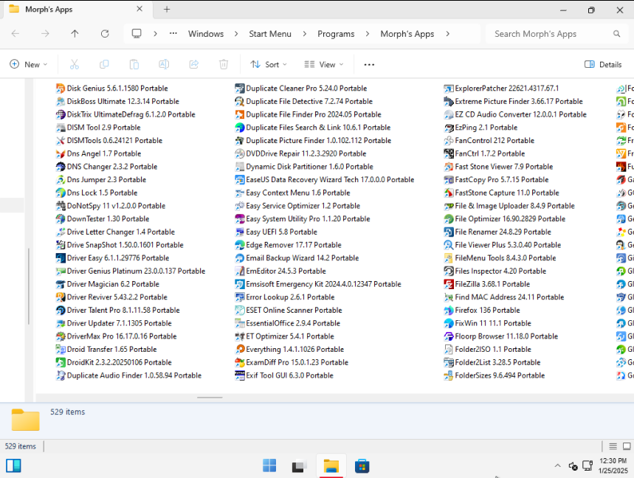The height and width of the screenshot is (478, 634).
Task: Click the EmEditor 24.5.3 icon
Action: (239, 271)
